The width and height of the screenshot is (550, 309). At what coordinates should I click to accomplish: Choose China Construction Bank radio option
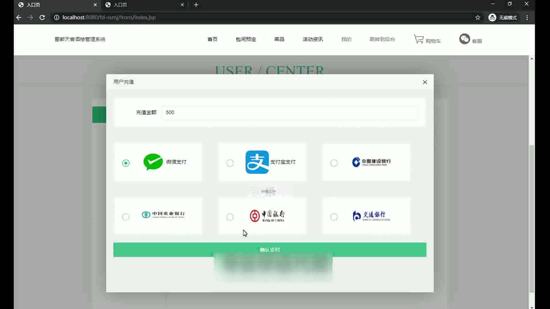click(x=334, y=163)
